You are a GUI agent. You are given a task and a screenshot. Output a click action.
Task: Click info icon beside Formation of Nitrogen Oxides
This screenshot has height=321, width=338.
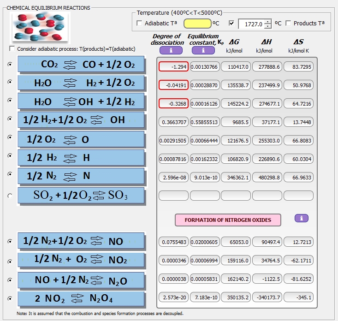(x=301, y=218)
